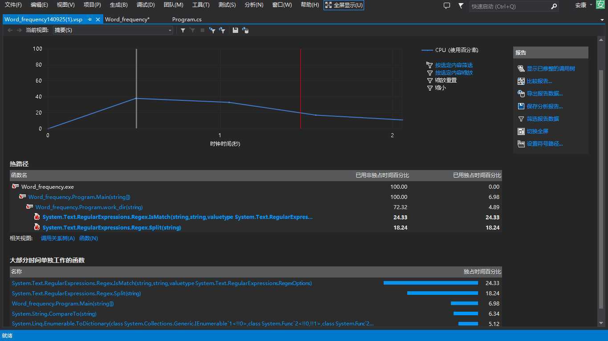Switch to the Program.cs tab

(x=187, y=20)
